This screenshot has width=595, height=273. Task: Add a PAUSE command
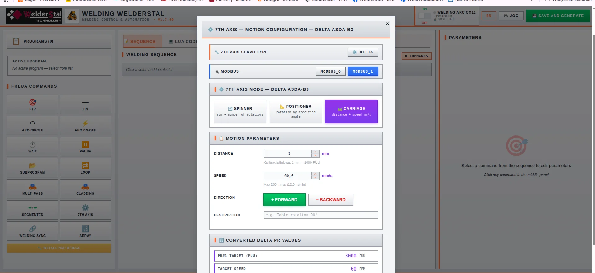pos(85,147)
